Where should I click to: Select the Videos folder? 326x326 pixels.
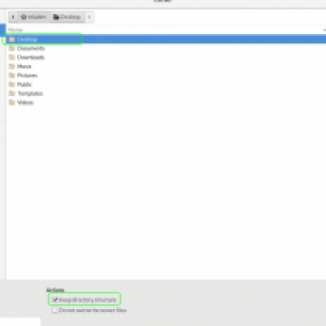coord(166,103)
